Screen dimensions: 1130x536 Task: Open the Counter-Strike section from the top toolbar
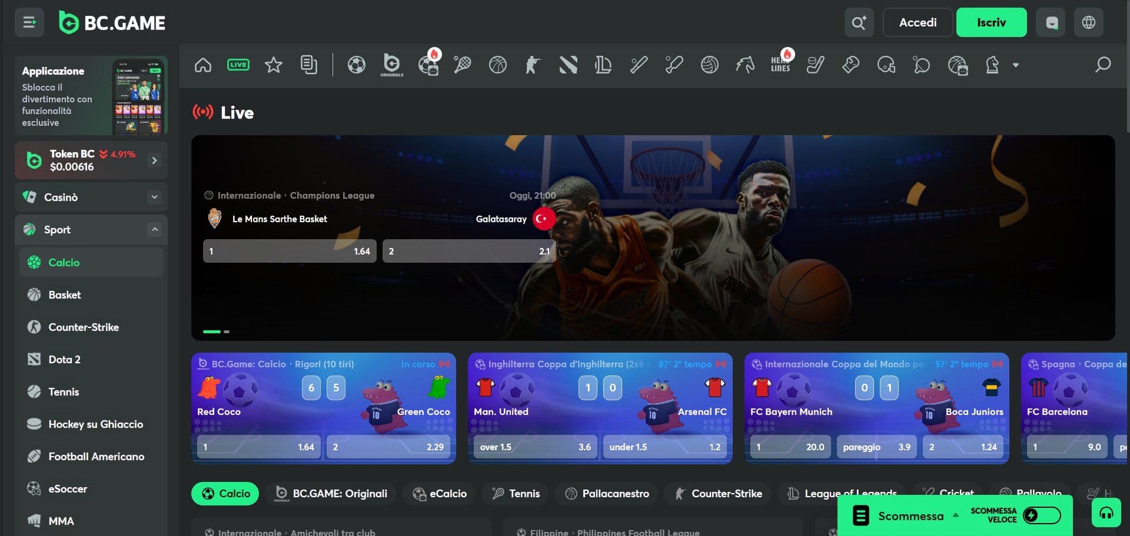coord(533,65)
